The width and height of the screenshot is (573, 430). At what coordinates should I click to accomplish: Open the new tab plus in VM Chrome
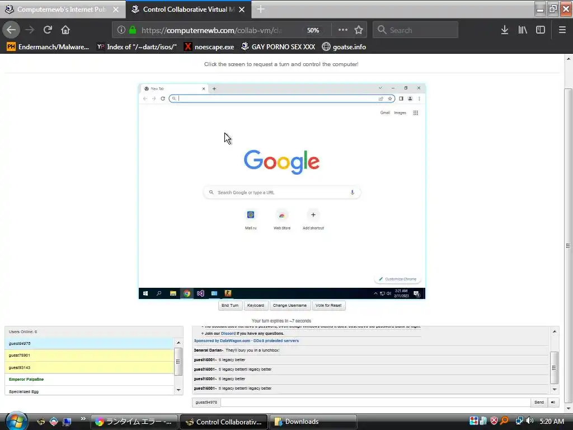coord(214,88)
